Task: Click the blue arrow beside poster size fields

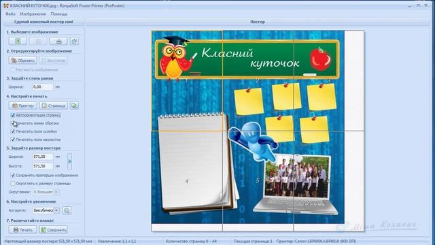Action: [x=69, y=161]
